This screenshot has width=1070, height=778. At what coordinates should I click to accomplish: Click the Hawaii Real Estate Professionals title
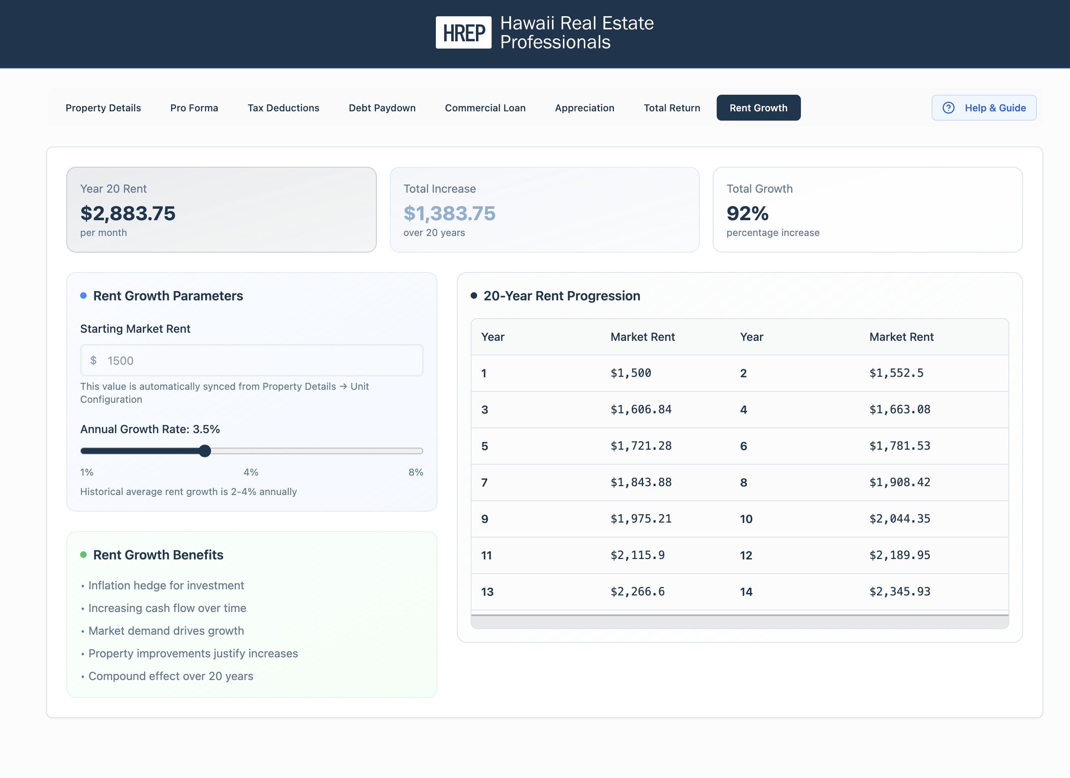[x=577, y=32]
